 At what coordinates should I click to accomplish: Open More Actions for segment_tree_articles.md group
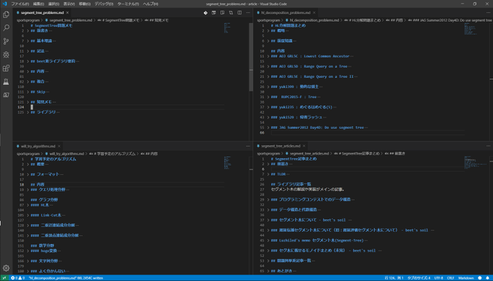(488, 146)
